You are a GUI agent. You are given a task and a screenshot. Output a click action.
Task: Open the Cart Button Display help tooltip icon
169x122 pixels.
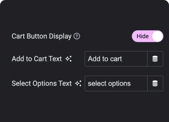77,36
